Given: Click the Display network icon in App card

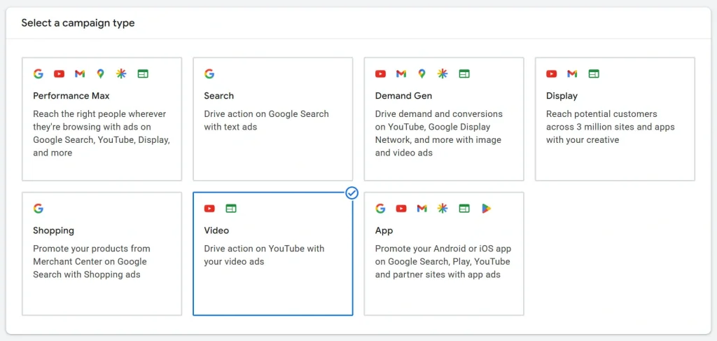Looking at the screenshot, I should tap(465, 209).
